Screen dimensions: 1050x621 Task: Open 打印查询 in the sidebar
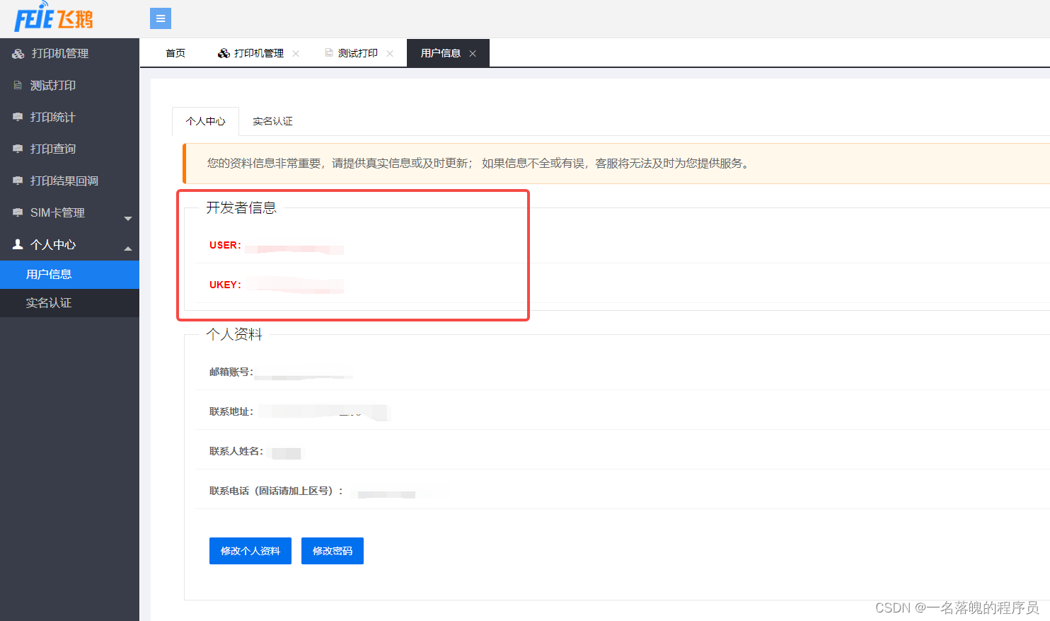(x=69, y=149)
